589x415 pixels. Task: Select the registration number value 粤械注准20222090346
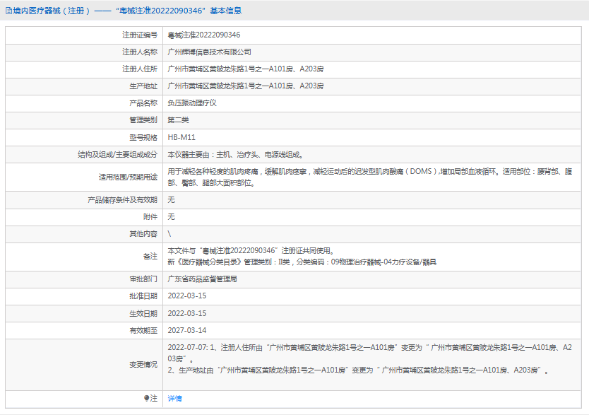(x=204, y=35)
